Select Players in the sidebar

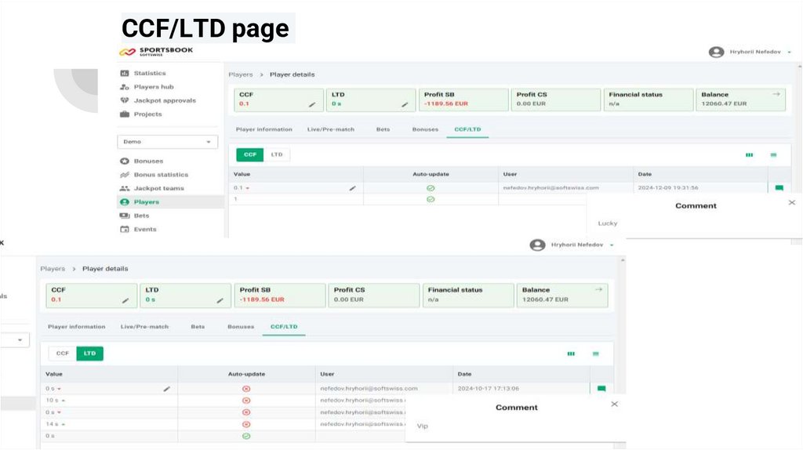170,201
